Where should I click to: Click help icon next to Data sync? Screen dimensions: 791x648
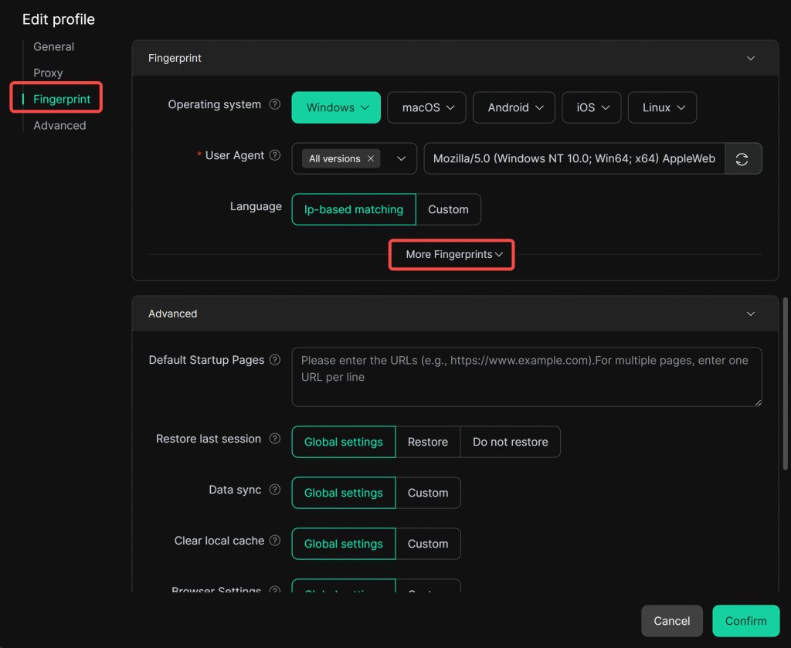(274, 490)
